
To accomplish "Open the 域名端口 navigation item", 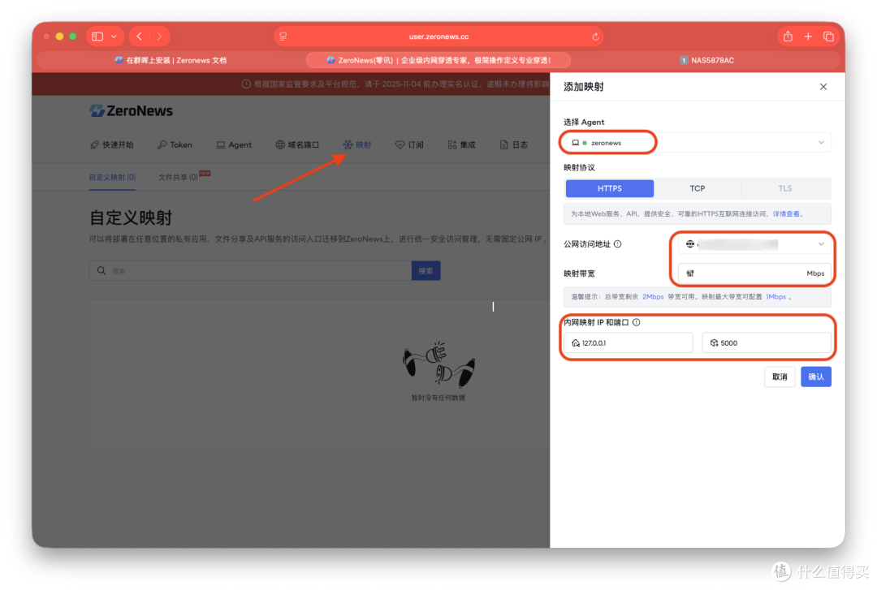I will [297, 144].
